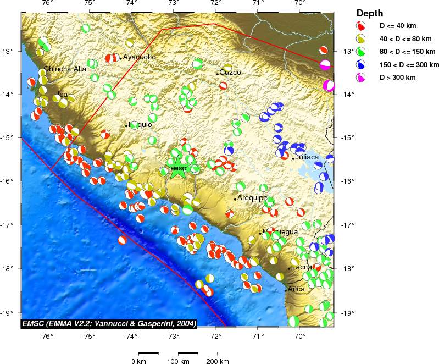Select the yellow 40–80 km legend beachball
The height and width of the screenshot is (364, 439).
click(x=362, y=38)
